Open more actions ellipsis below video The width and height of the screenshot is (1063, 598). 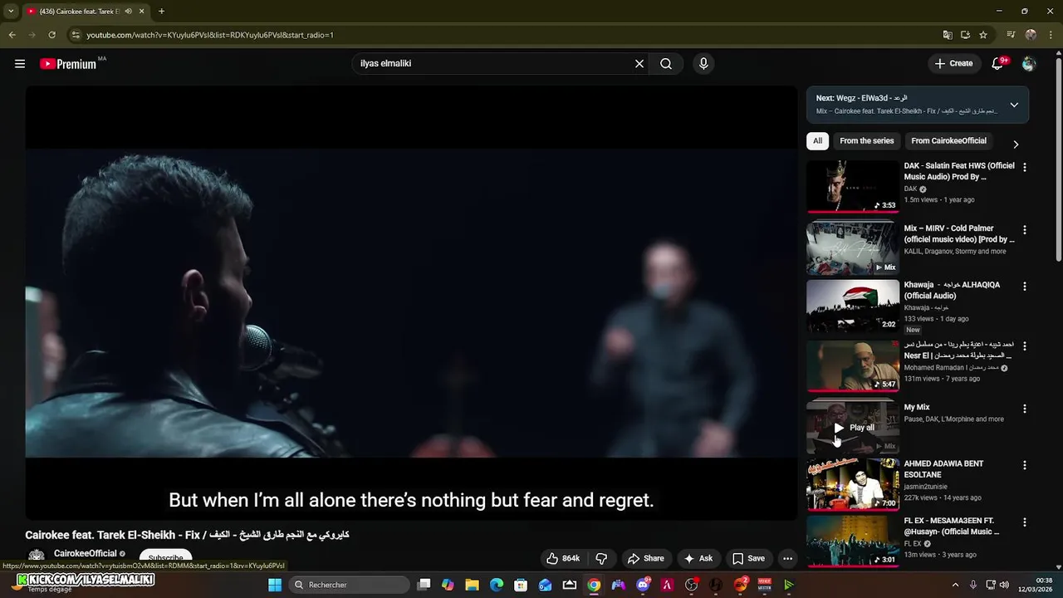[x=787, y=559]
